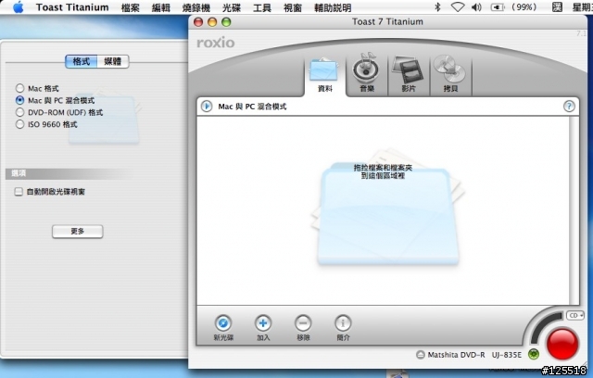Toggle the drawer arrow beside Mac 與 PC 混合模式
Image resolution: width=593 pixels, height=378 pixels.
tap(207, 107)
